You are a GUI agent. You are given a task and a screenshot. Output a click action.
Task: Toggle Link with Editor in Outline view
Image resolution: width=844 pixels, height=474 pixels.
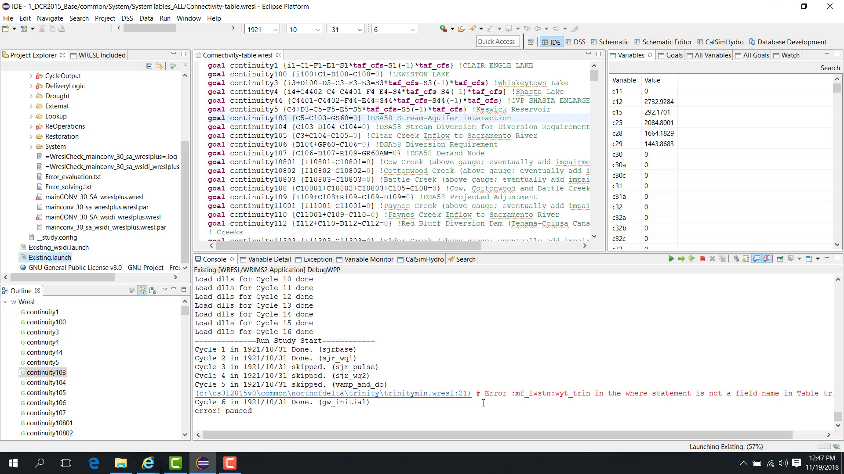142,291
